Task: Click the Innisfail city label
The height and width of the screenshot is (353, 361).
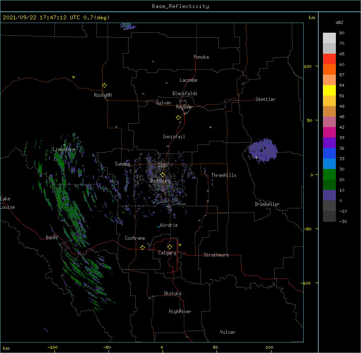Action: point(174,137)
